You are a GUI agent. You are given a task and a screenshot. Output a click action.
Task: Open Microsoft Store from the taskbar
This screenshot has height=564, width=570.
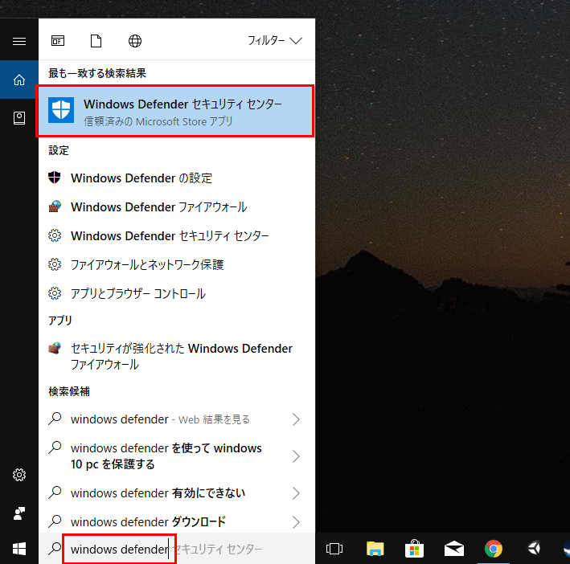click(414, 549)
